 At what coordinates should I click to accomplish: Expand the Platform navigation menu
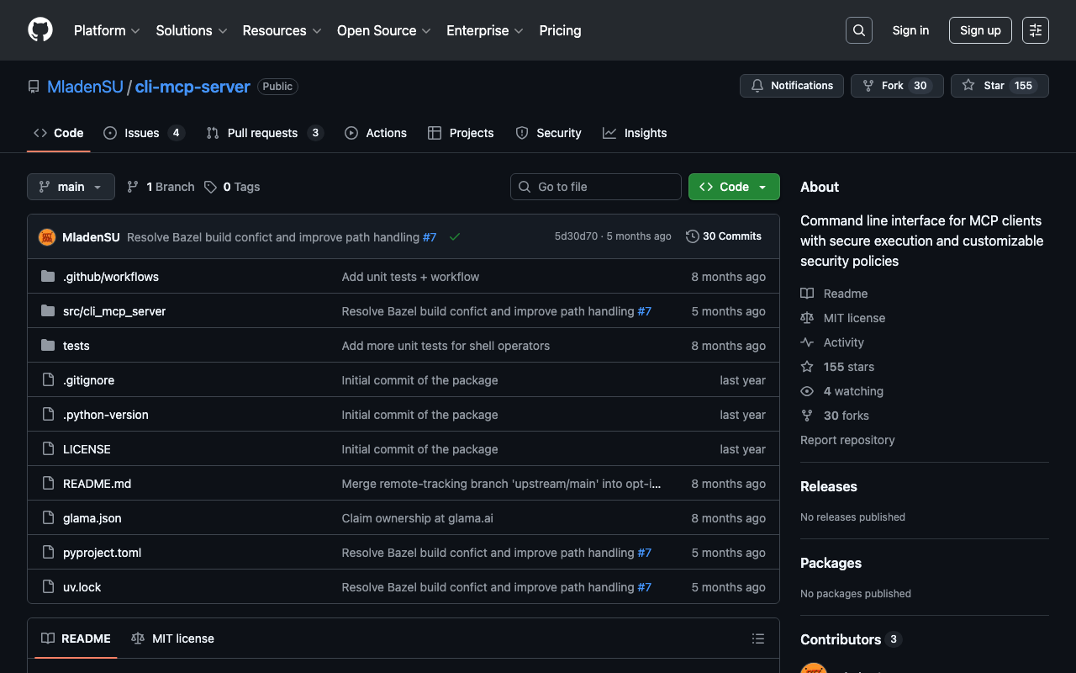[107, 30]
